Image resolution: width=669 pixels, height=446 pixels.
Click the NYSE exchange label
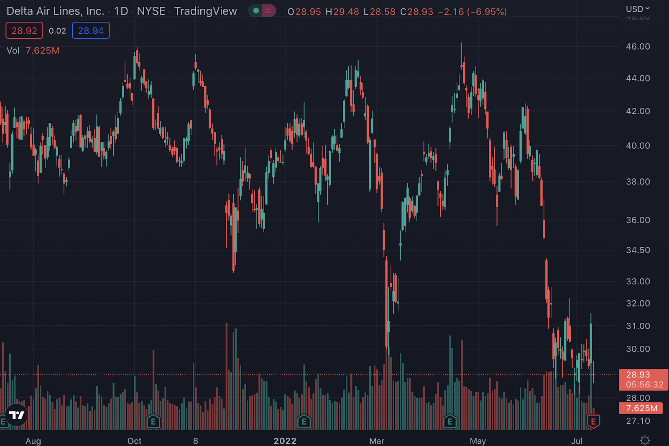151,11
